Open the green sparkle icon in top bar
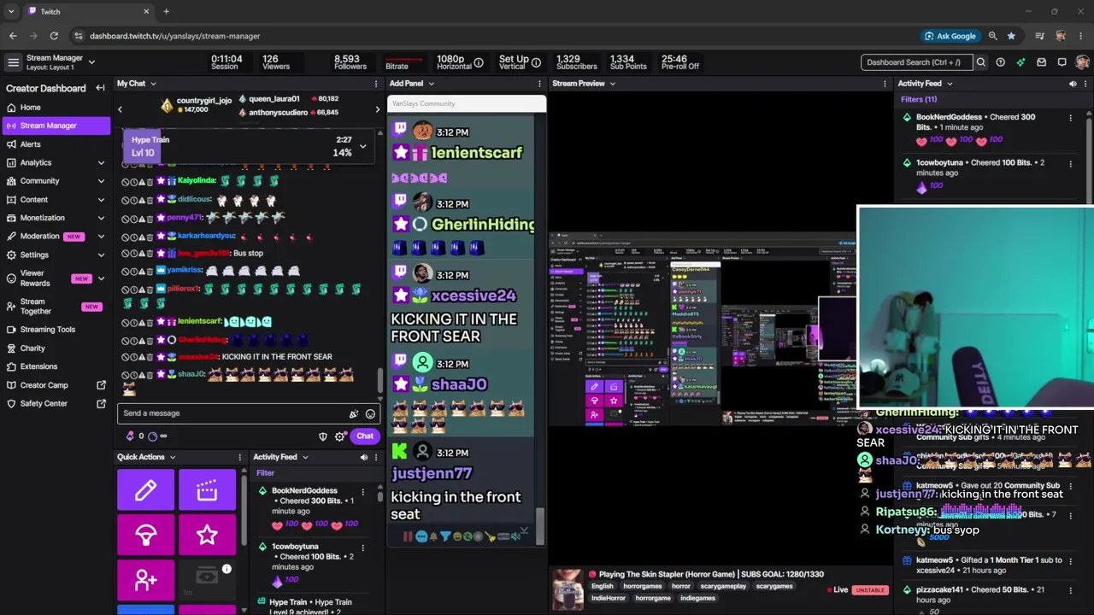Viewport: 1094px width, 615px height. pos(1020,62)
